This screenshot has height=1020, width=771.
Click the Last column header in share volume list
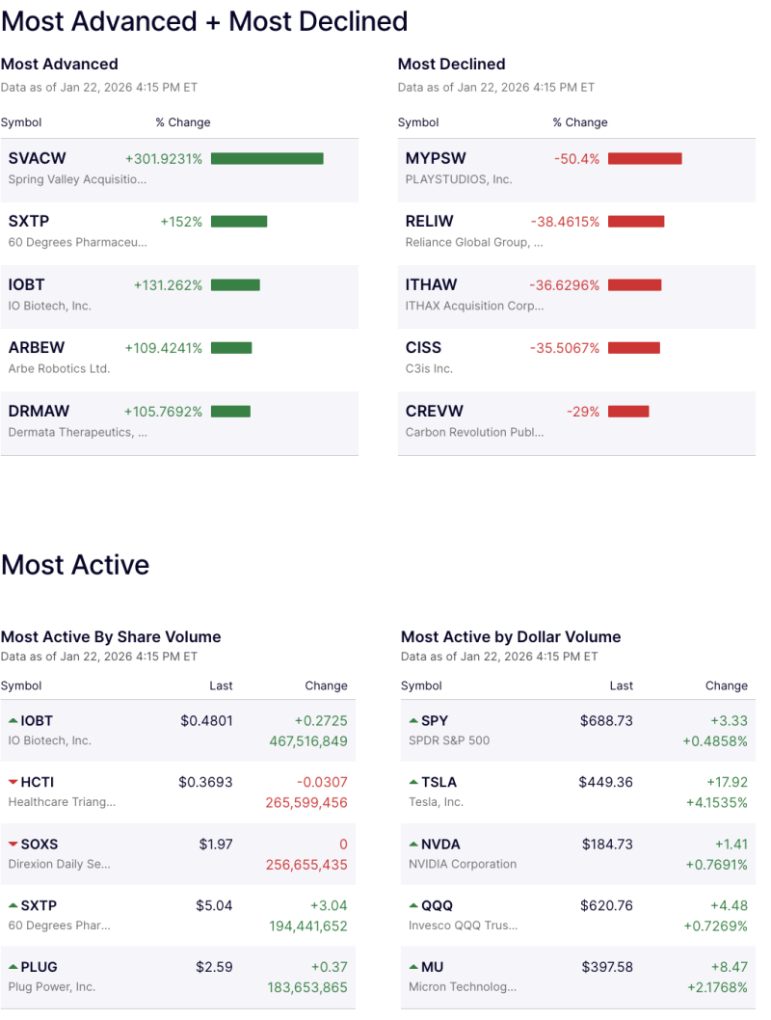pos(221,685)
